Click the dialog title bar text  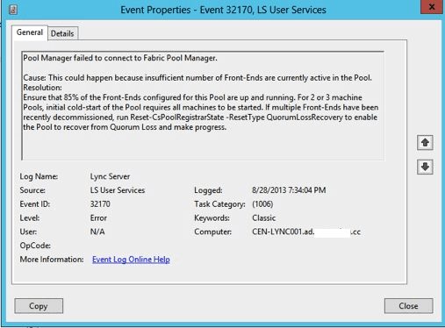(x=223, y=10)
